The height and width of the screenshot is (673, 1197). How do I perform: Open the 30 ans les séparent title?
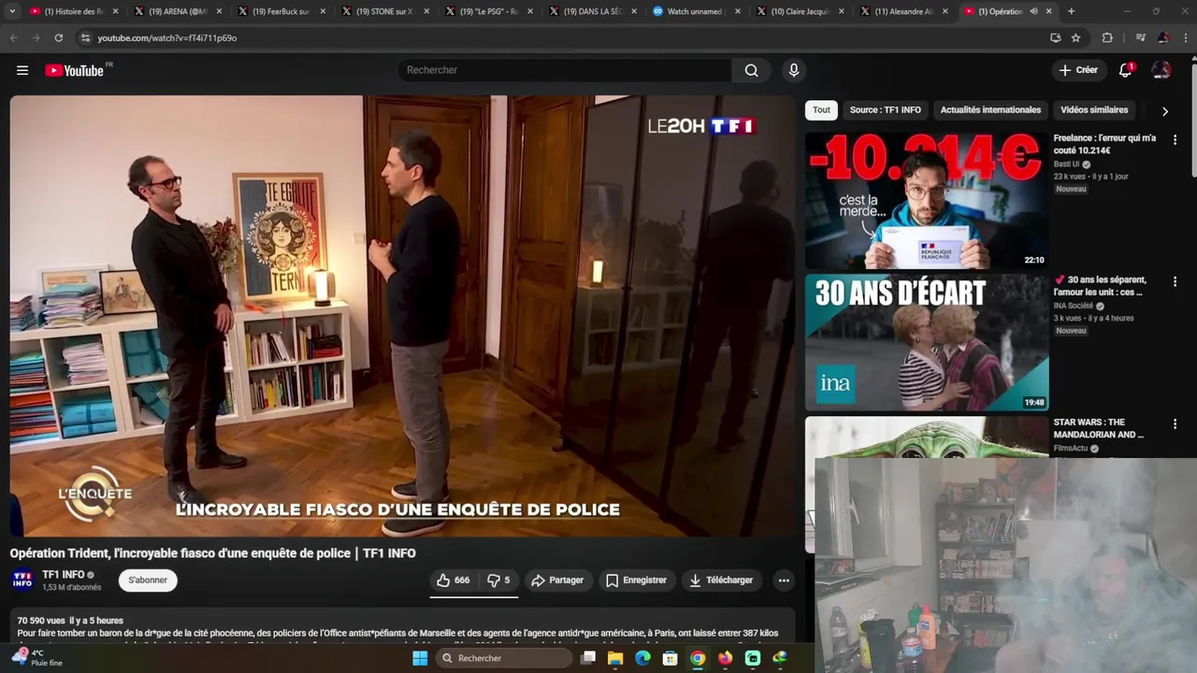[1101, 286]
